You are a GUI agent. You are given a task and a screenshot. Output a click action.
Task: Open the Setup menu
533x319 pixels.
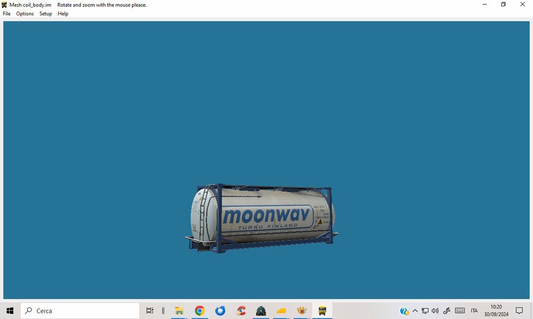tap(45, 14)
